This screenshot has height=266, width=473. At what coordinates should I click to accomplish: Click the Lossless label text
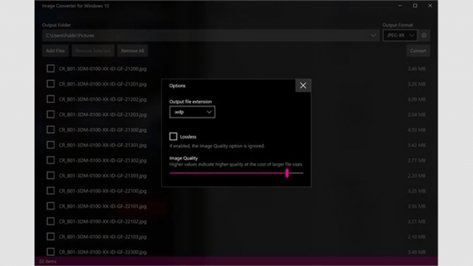tap(188, 137)
